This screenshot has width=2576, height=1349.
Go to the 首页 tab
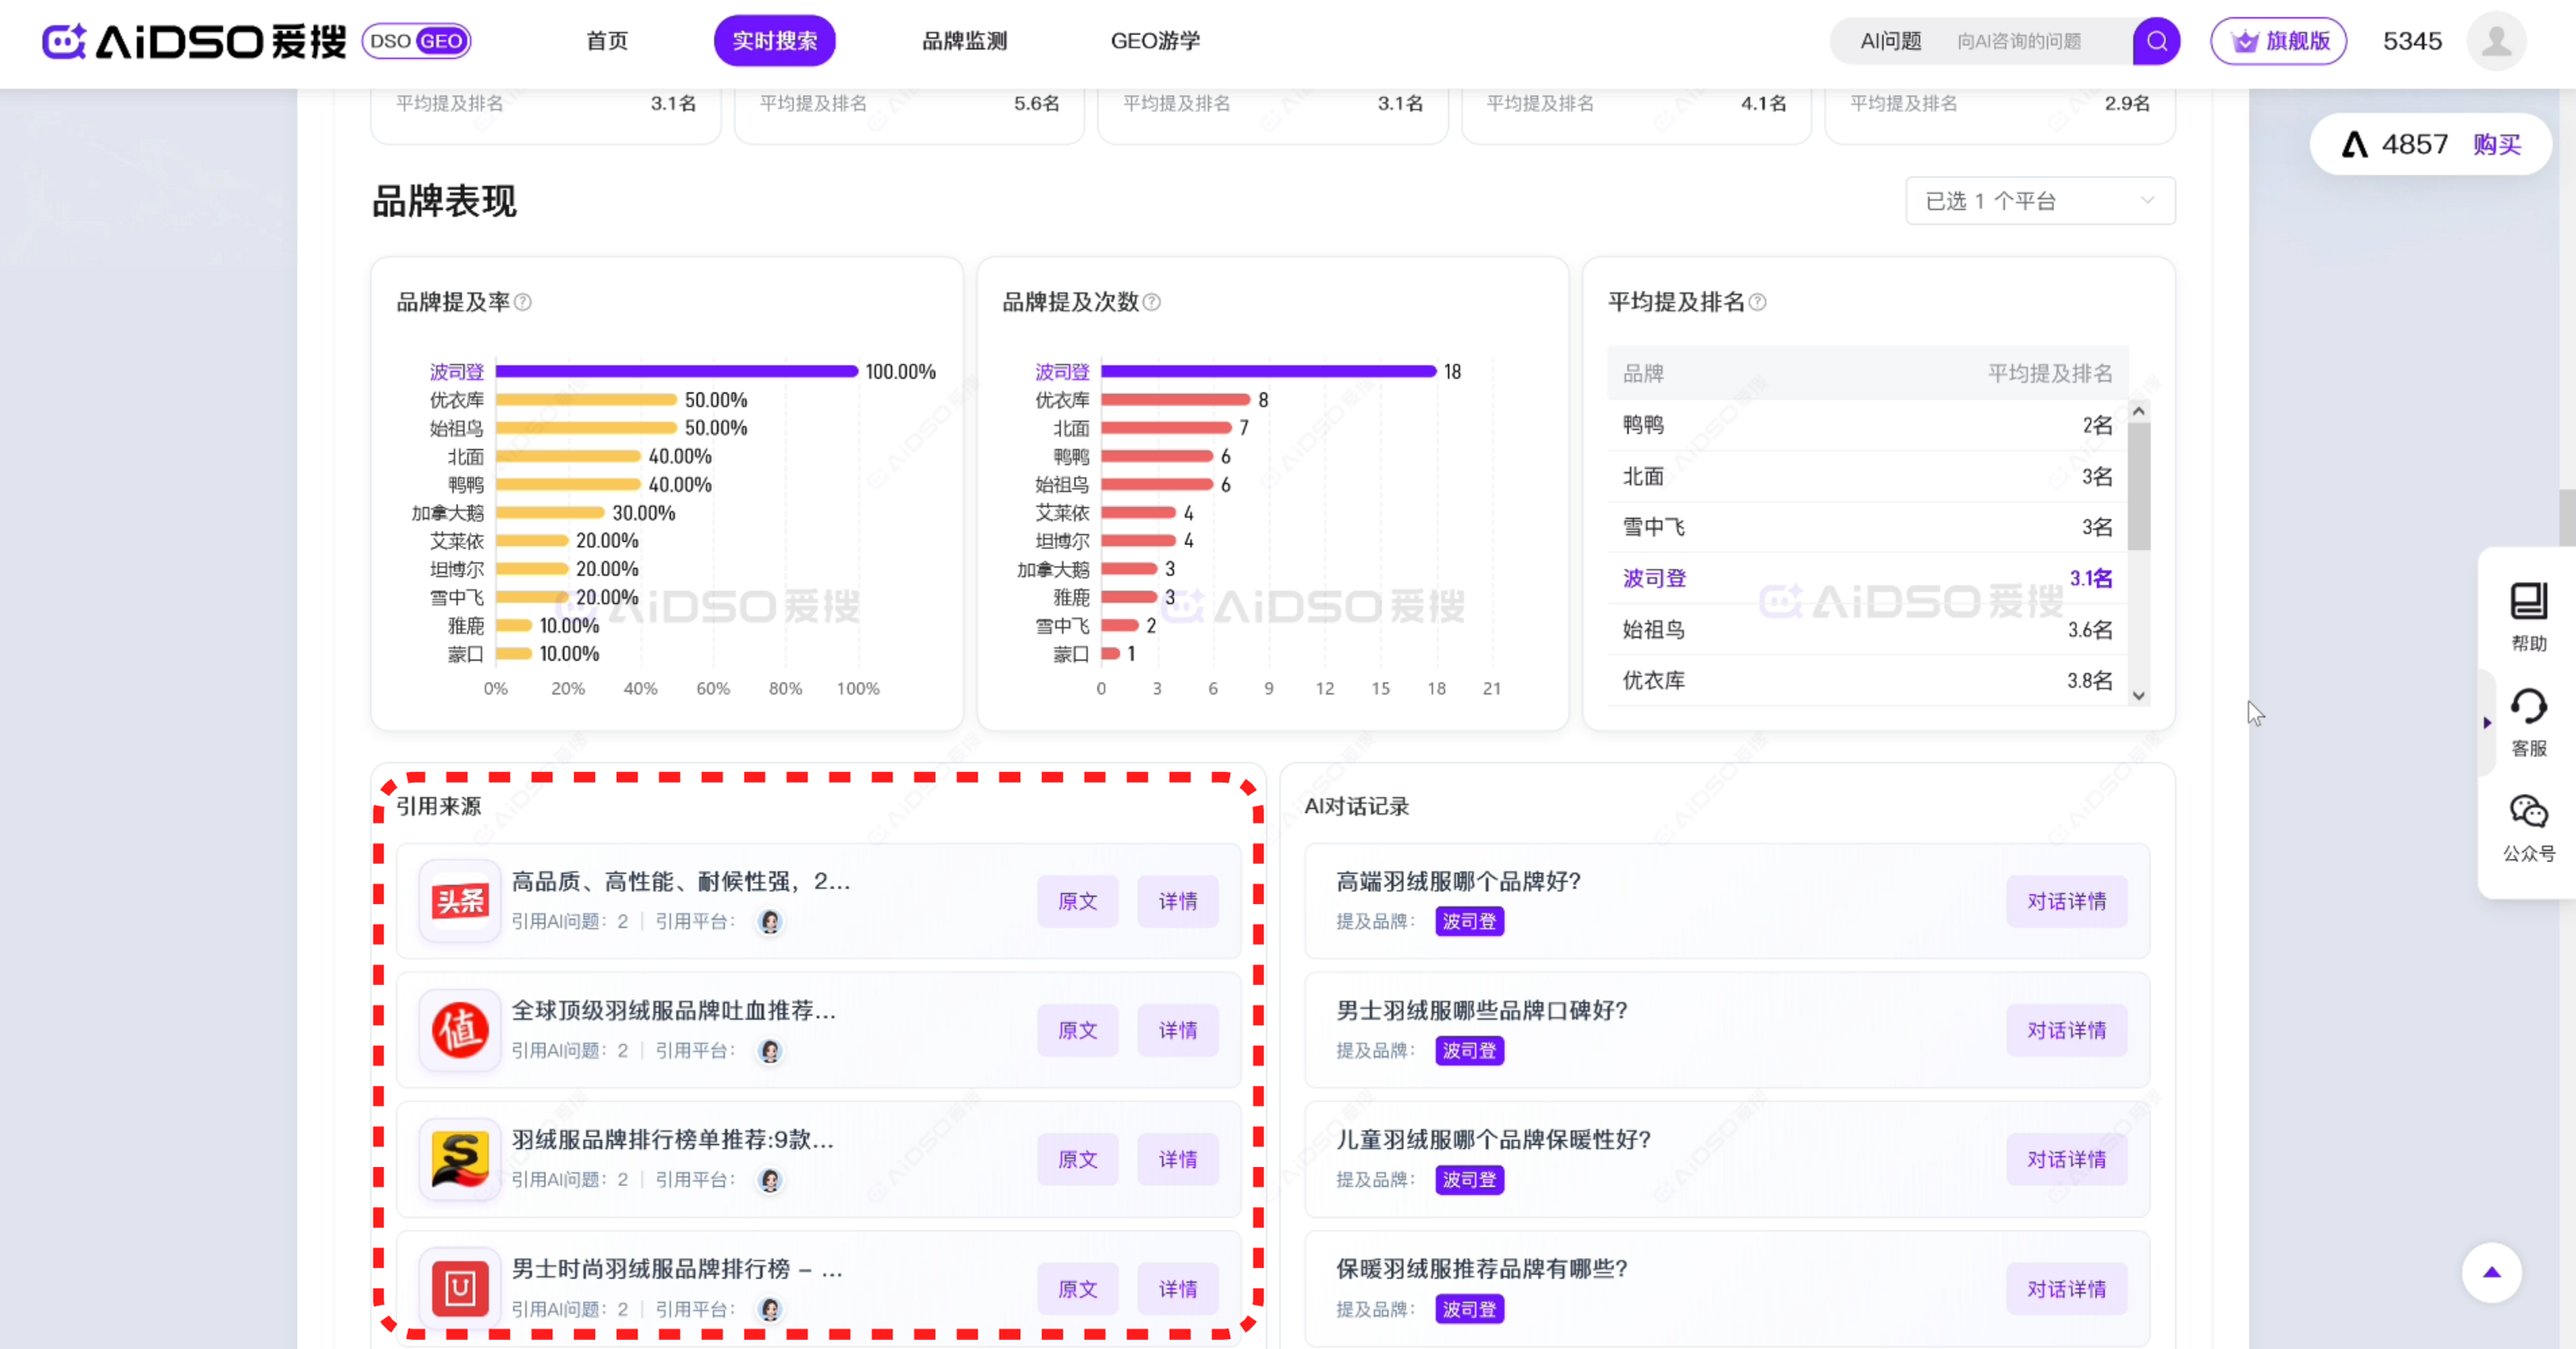(607, 41)
